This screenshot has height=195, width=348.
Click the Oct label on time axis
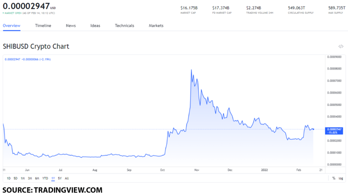point(162,170)
